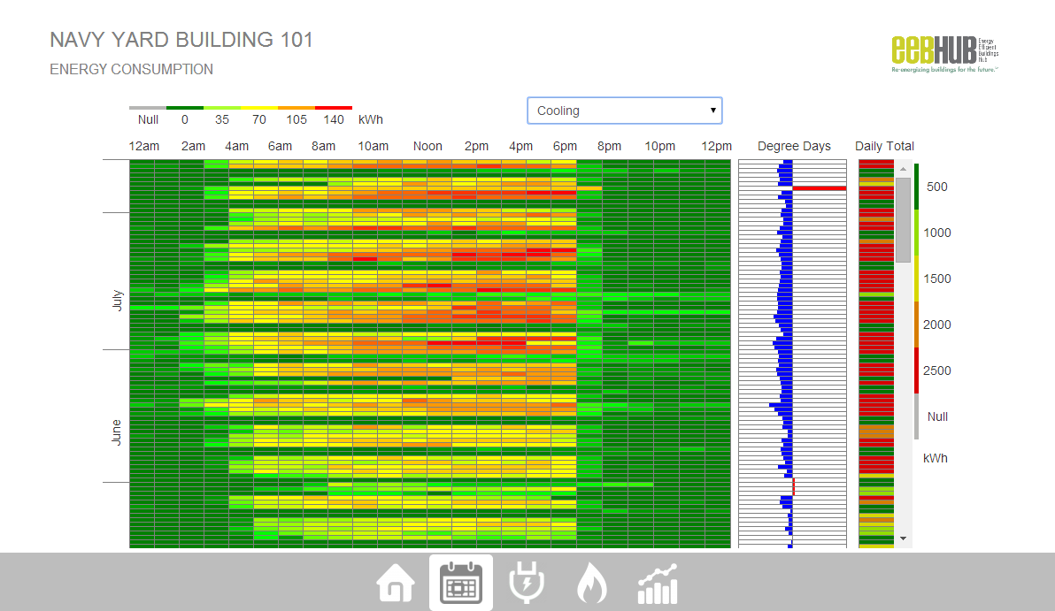The width and height of the screenshot is (1055, 611).
Task: Click the eebHUB logo
Action: 944,54
